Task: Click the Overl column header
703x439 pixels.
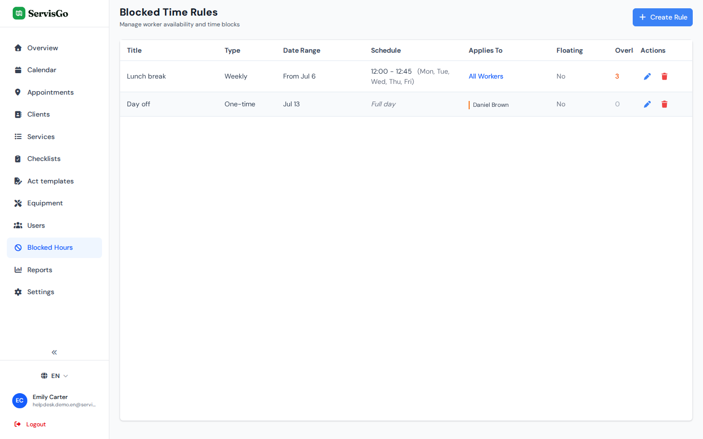Action: 624,50
